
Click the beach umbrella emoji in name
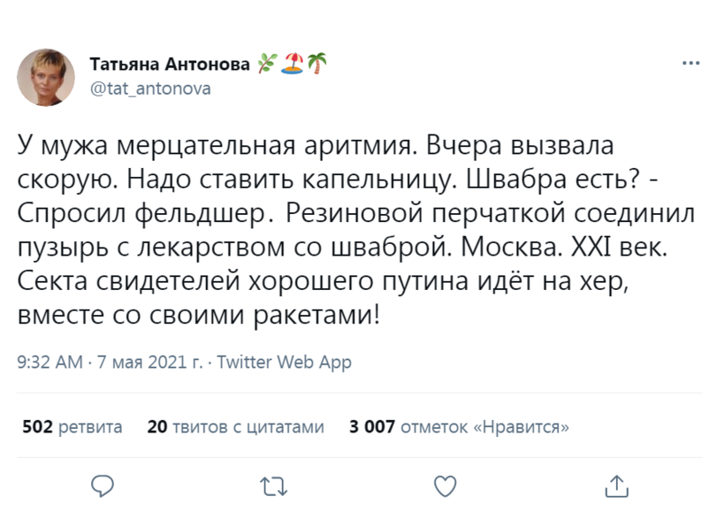click(x=292, y=65)
